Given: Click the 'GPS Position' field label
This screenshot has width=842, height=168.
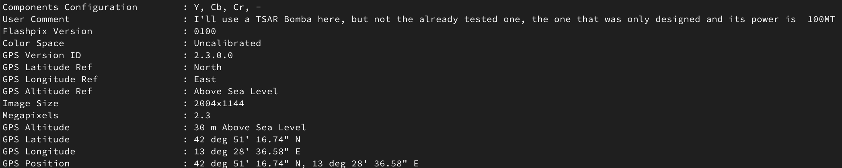Looking at the screenshot, I should pos(36,164).
